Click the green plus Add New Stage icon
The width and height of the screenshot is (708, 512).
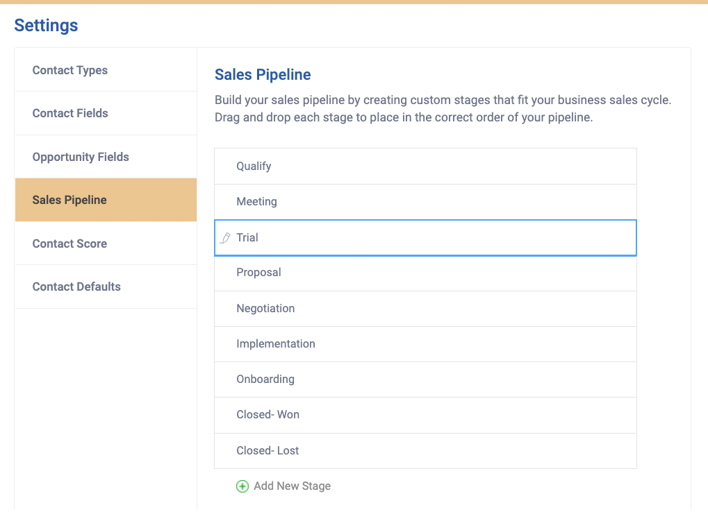coord(242,486)
